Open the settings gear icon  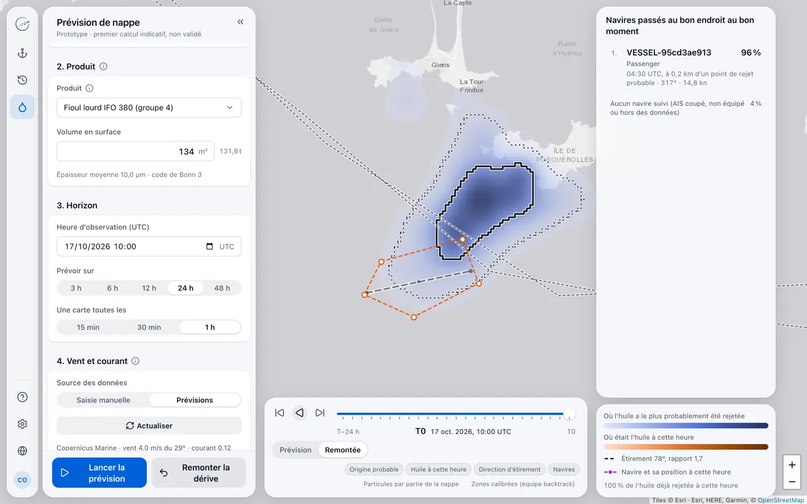pyautogui.click(x=22, y=424)
